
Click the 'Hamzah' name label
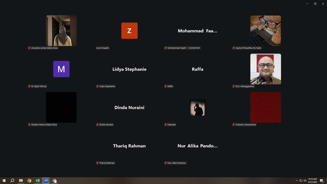tap(172, 125)
